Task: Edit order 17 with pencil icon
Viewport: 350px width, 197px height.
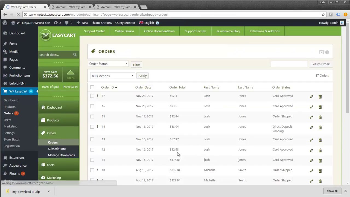Action: point(311,97)
